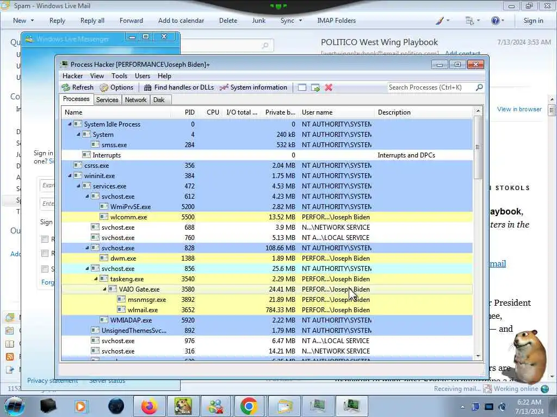Viewport: 557px width, 417px height.
Task: Open Options in Process Hacker toolbar
Action: (x=116, y=87)
